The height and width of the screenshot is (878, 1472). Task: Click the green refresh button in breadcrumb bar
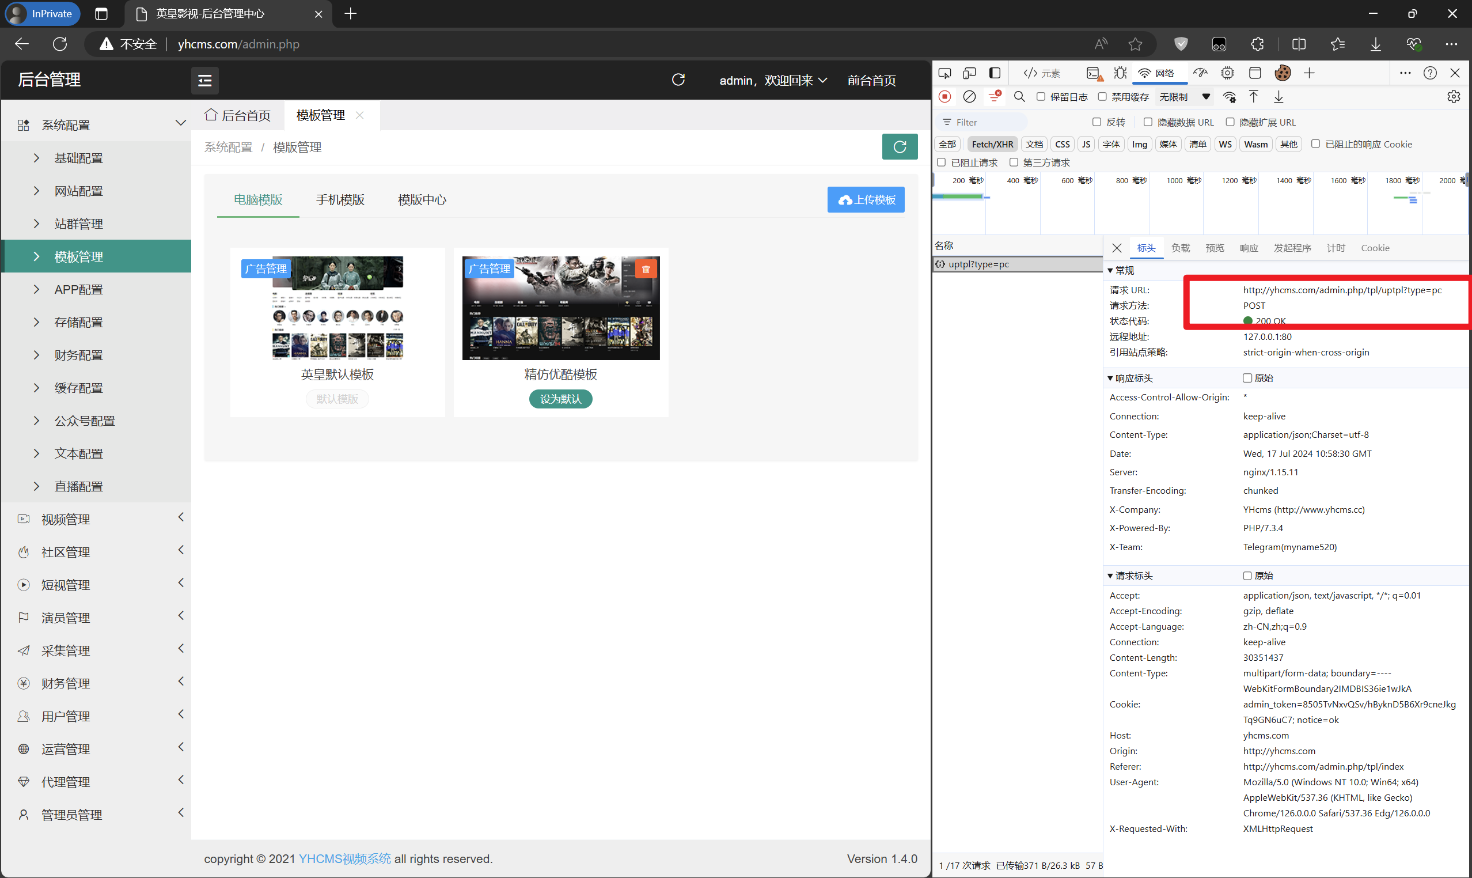point(900,147)
